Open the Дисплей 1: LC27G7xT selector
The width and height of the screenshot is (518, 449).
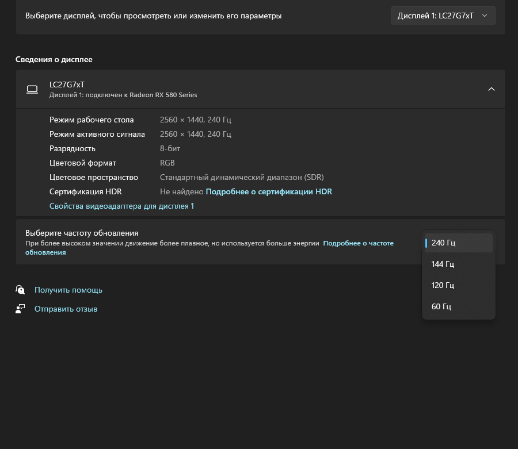443,16
